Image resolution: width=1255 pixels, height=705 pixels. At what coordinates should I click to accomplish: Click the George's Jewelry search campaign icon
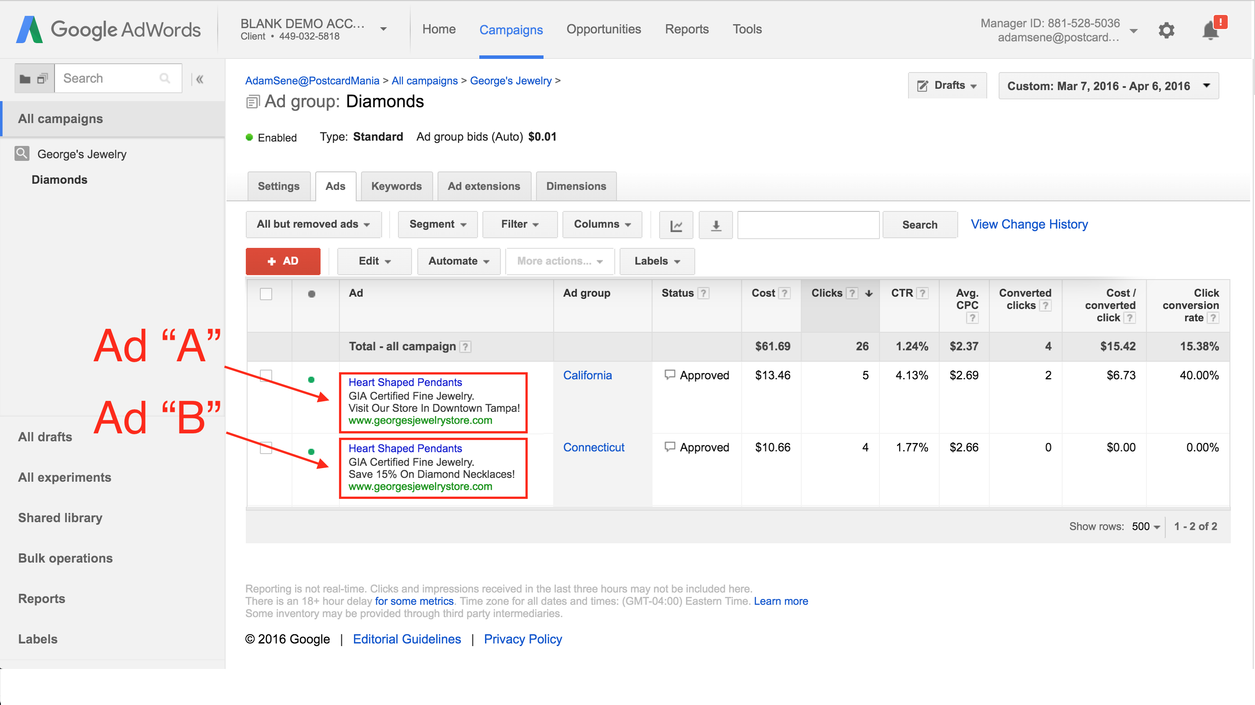[x=22, y=153]
